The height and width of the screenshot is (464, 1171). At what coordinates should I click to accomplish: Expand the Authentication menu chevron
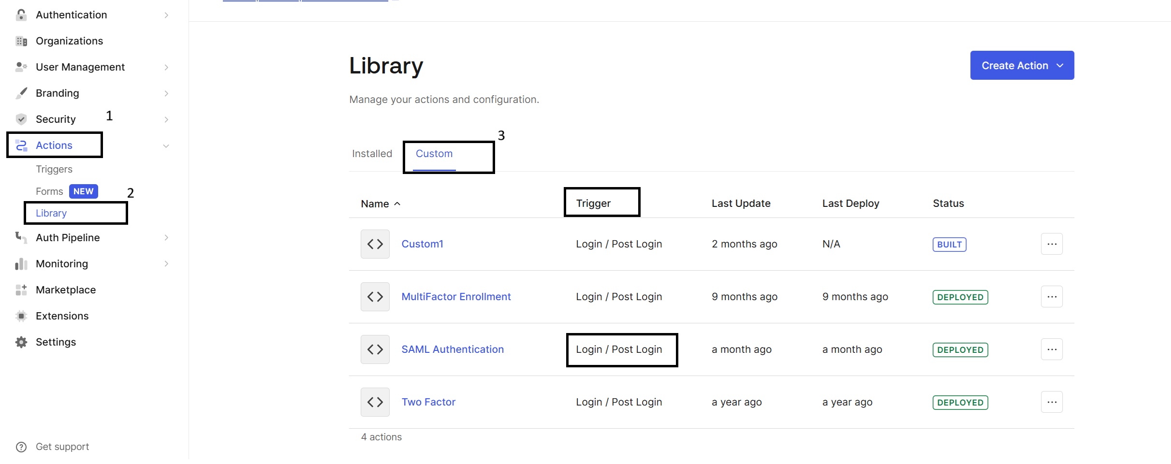click(x=166, y=15)
